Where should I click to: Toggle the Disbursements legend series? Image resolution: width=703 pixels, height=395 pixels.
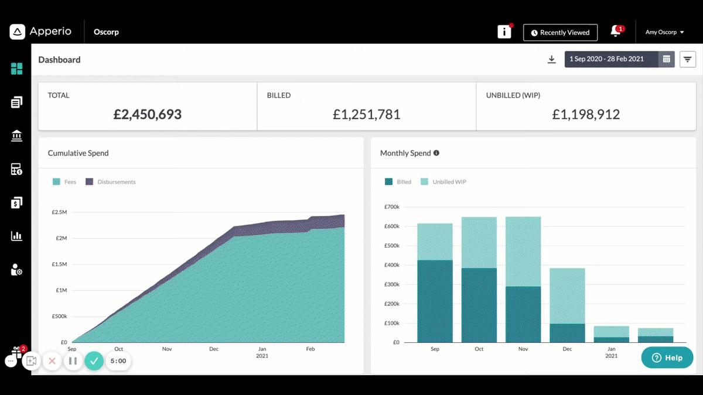pos(111,182)
